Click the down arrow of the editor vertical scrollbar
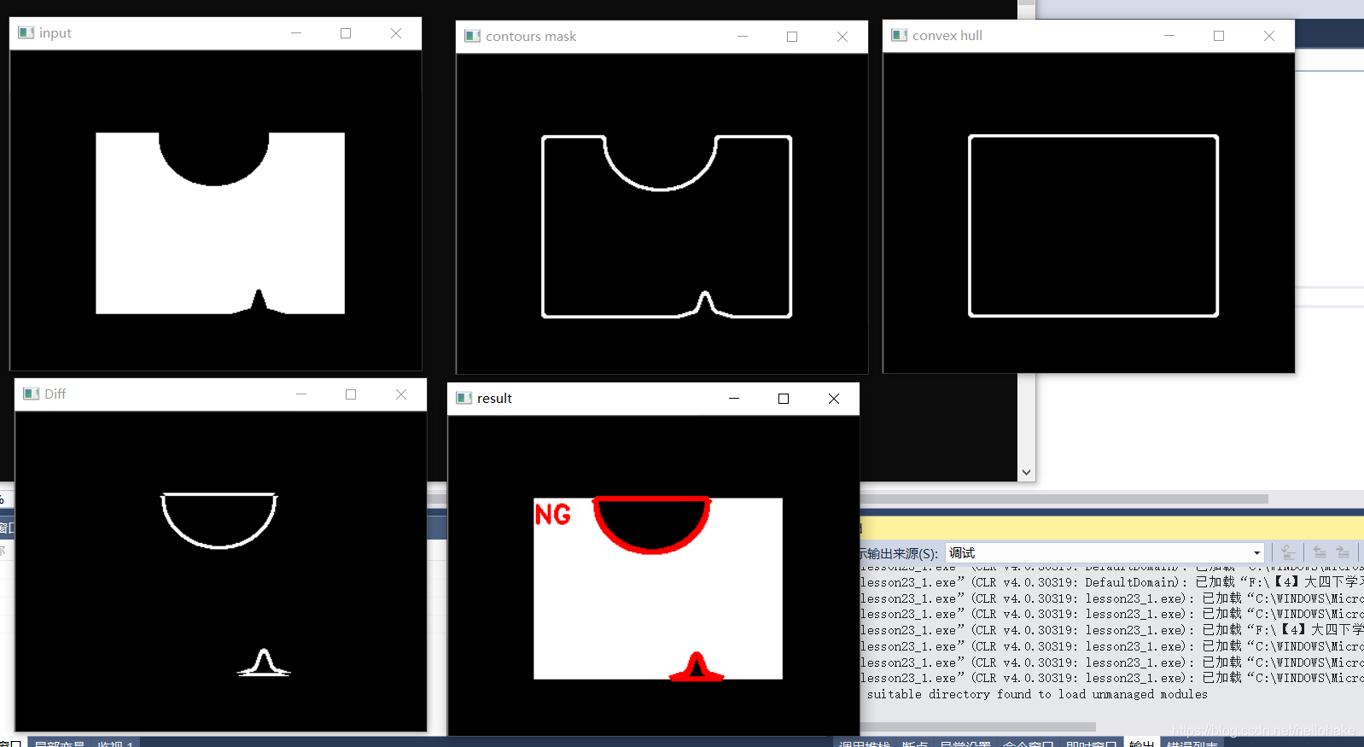 [1027, 472]
